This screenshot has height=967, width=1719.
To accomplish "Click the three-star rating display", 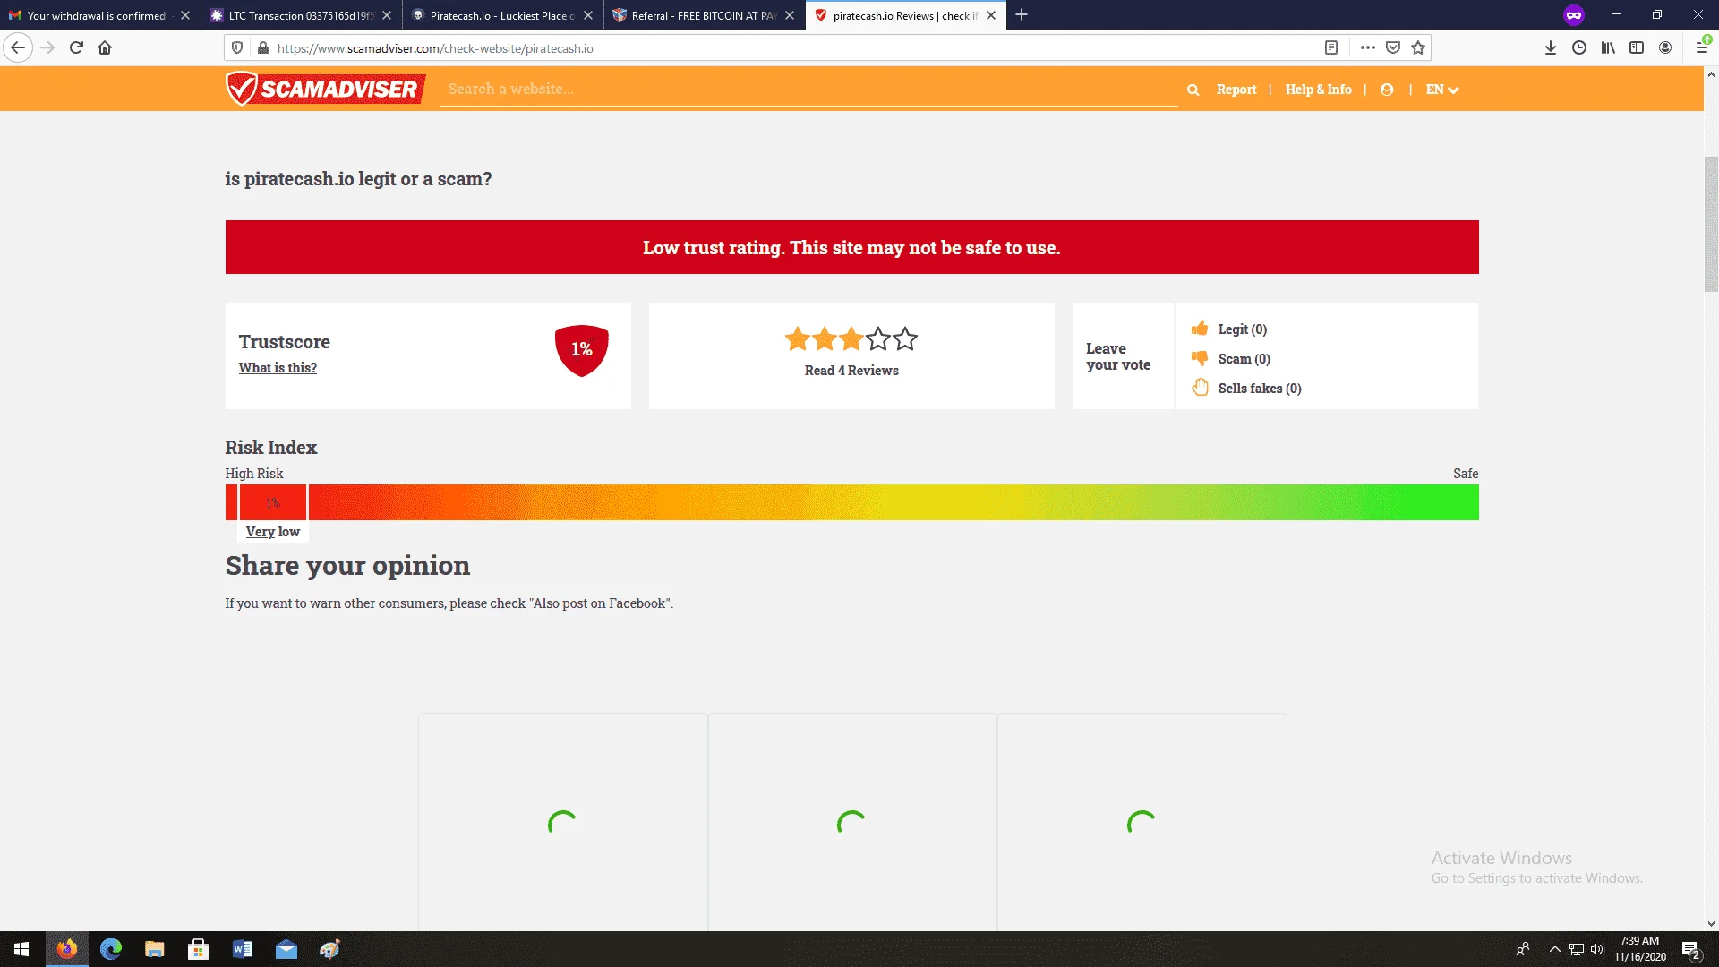I will tap(851, 339).
